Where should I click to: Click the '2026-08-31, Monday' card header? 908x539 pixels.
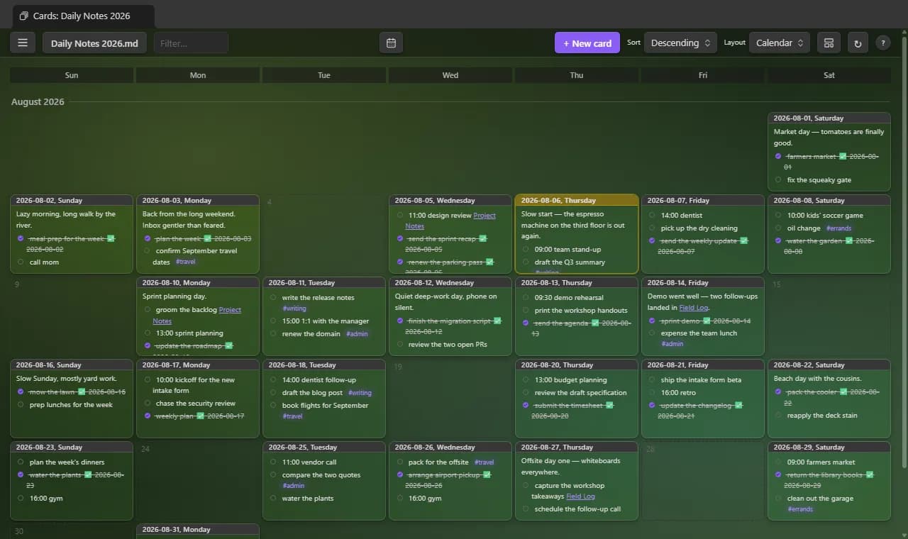(198, 530)
